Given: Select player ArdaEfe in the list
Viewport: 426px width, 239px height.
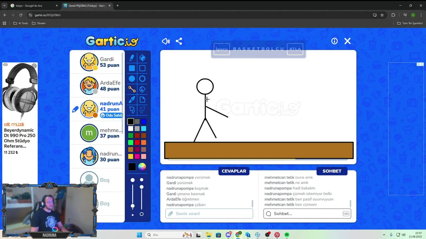Looking at the screenshot, I should 97,86.
